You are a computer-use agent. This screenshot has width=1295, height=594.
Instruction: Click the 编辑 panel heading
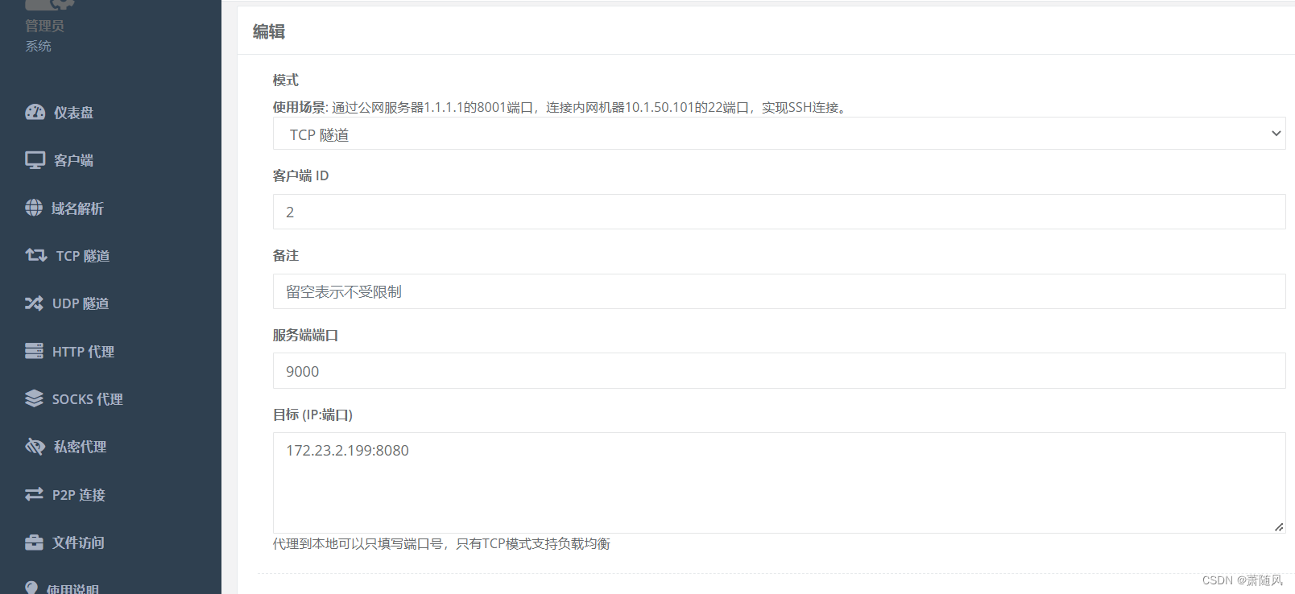[x=269, y=31]
